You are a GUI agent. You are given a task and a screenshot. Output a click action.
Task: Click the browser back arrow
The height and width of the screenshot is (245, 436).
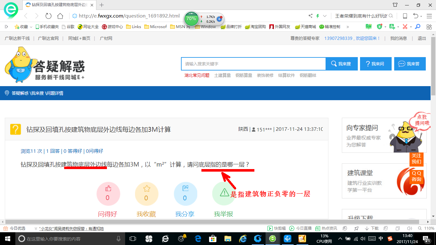click(26, 16)
